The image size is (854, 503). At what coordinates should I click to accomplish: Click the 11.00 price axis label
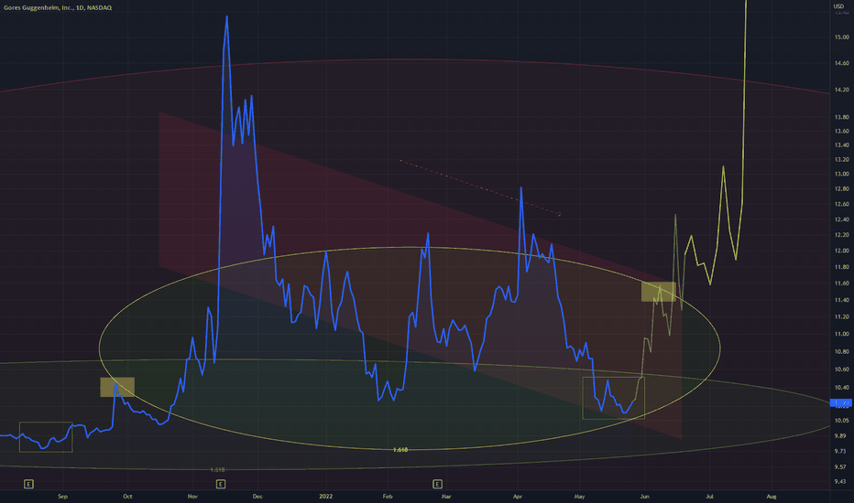tap(841, 334)
